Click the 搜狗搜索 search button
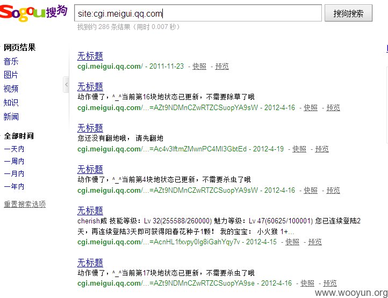This screenshot has height=298, width=388. 348,13
